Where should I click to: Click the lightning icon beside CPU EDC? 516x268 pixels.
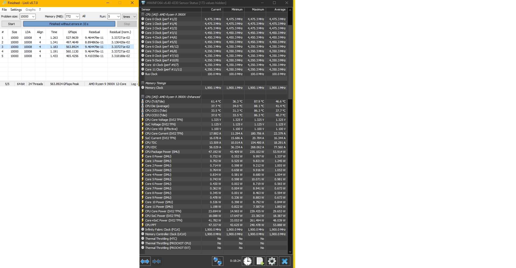143,147
